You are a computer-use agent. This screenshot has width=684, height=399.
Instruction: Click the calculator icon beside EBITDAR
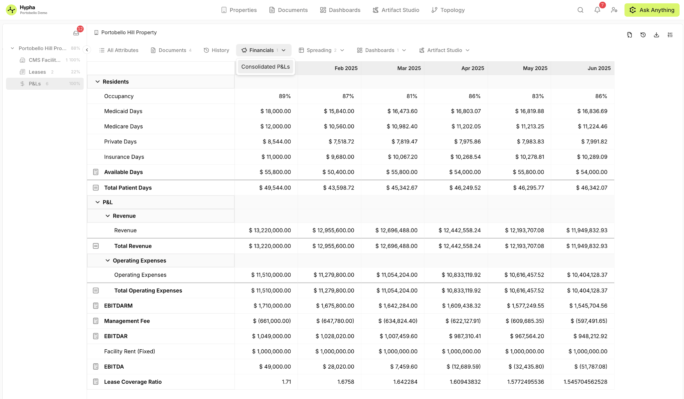tap(96, 336)
